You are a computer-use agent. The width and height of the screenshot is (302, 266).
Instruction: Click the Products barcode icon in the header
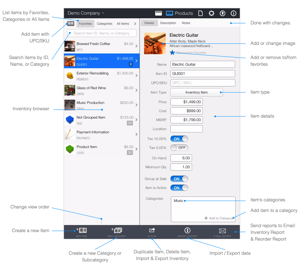170,13
